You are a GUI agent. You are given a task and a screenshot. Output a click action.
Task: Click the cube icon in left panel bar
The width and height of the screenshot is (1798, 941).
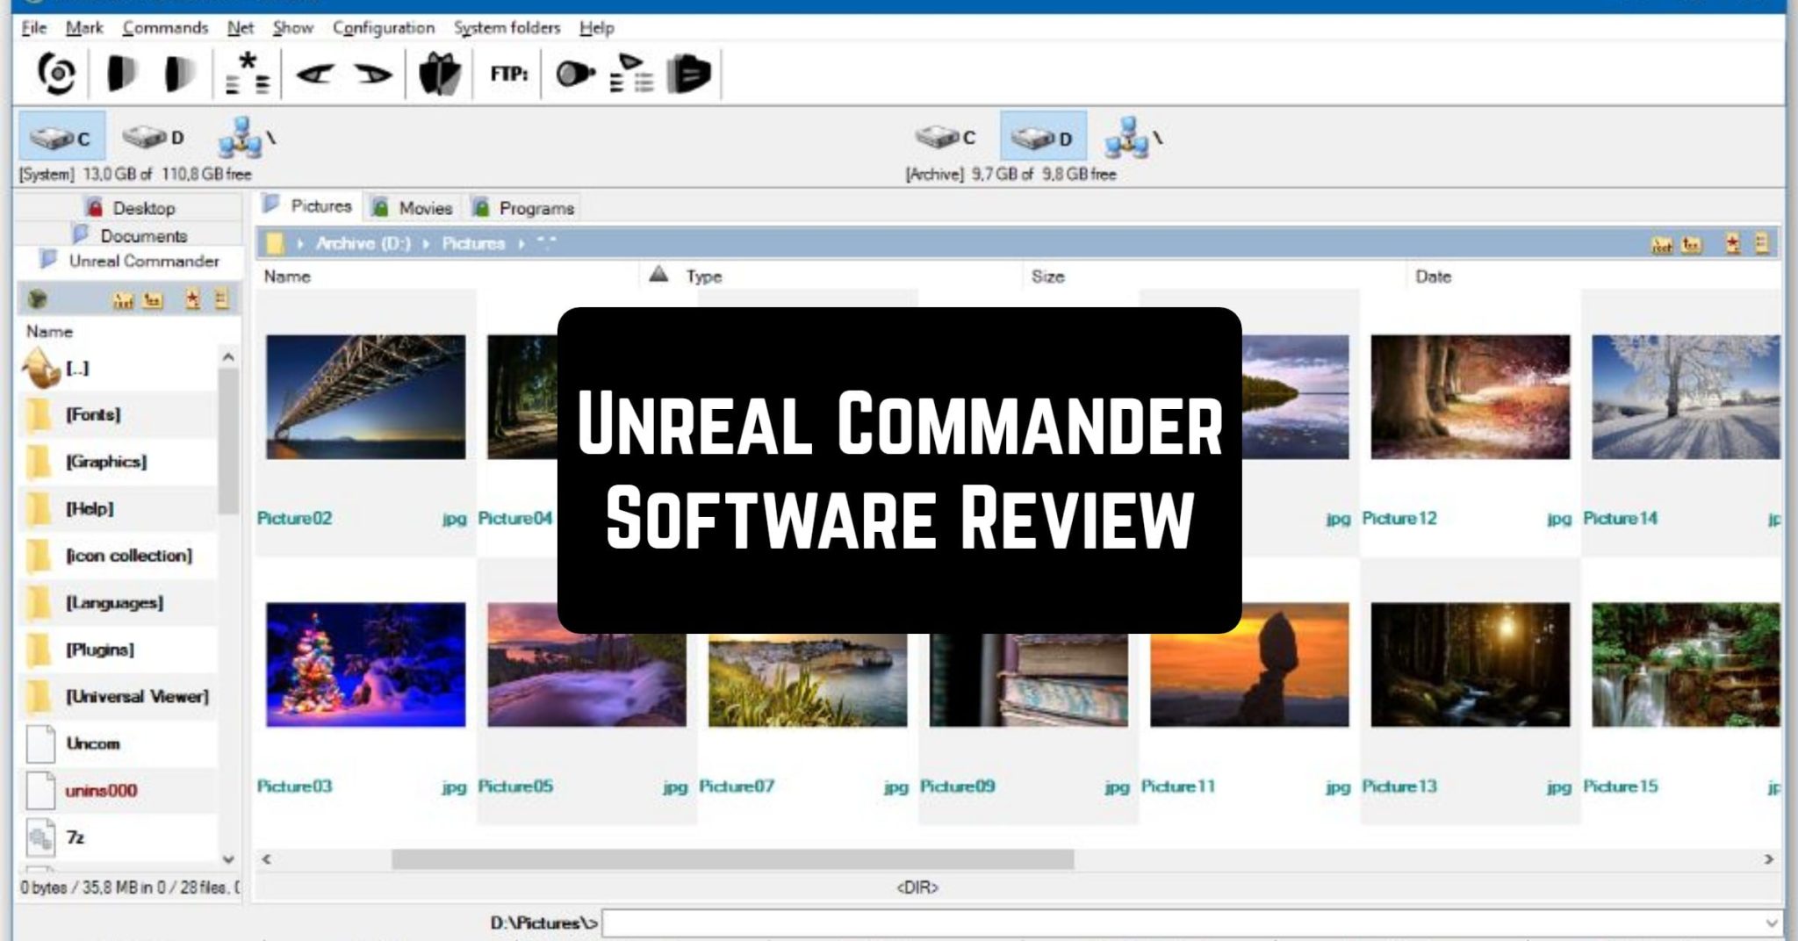37,300
